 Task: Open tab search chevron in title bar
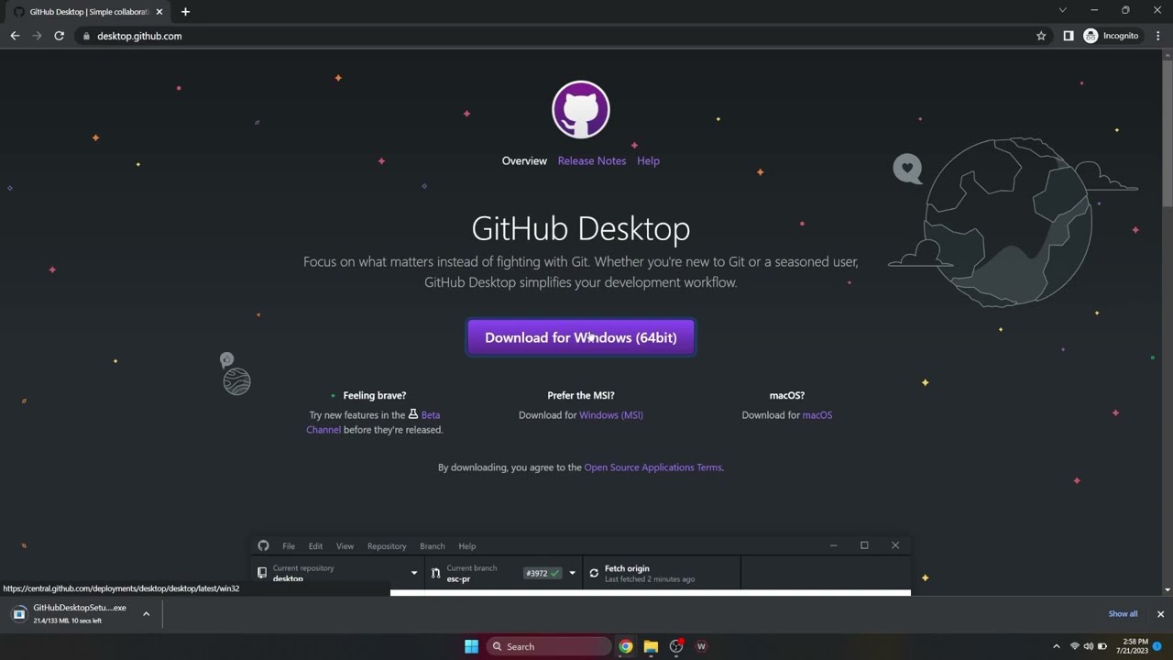click(1062, 10)
